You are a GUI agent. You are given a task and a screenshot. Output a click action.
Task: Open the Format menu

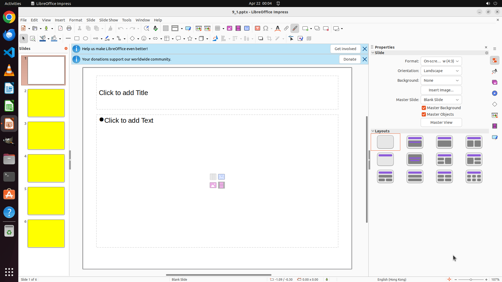[x=76, y=20]
